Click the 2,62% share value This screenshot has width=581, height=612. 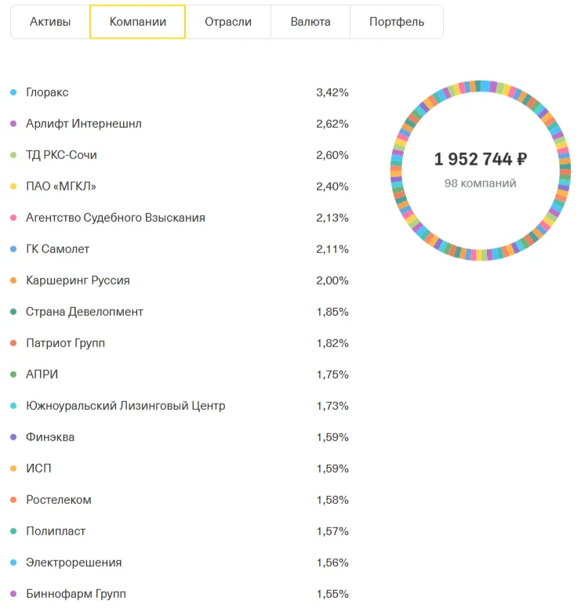click(x=332, y=124)
